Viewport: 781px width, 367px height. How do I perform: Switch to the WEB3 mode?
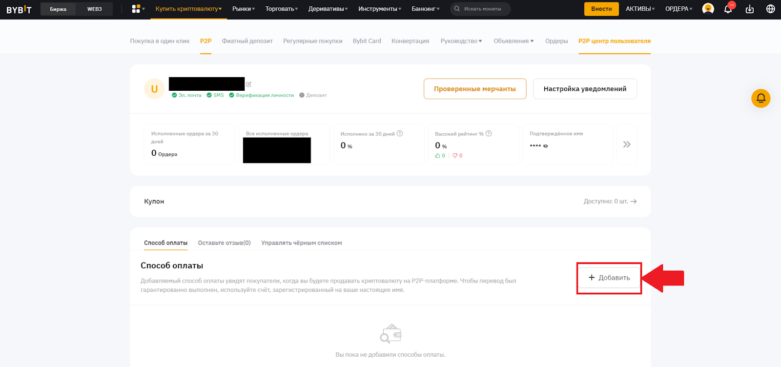point(94,9)
